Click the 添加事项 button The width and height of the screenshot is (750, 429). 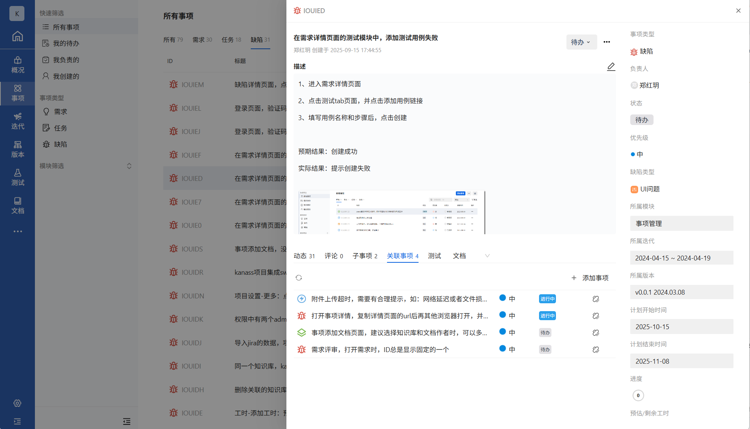click(590, 278)
